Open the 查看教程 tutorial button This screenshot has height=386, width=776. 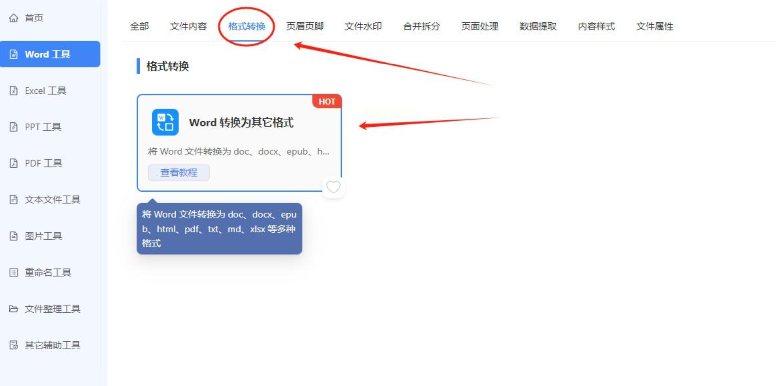click(179, 173)
